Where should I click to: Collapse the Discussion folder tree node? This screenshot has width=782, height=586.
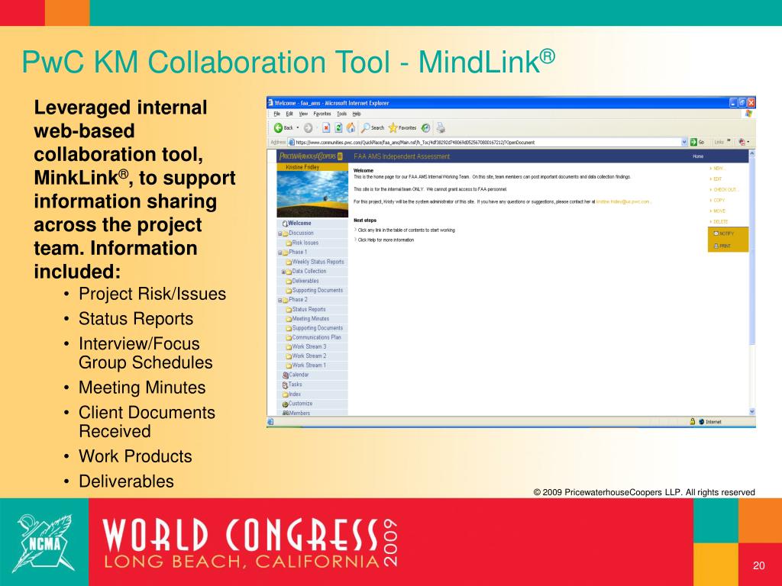pyautogui.click(x=280, y=233)
